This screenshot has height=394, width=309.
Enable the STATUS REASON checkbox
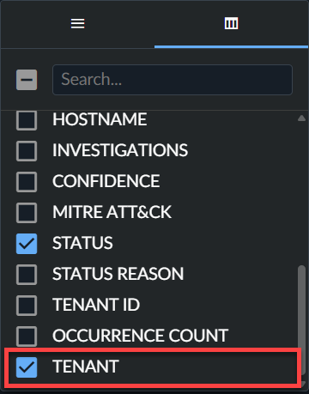point(27,275)
